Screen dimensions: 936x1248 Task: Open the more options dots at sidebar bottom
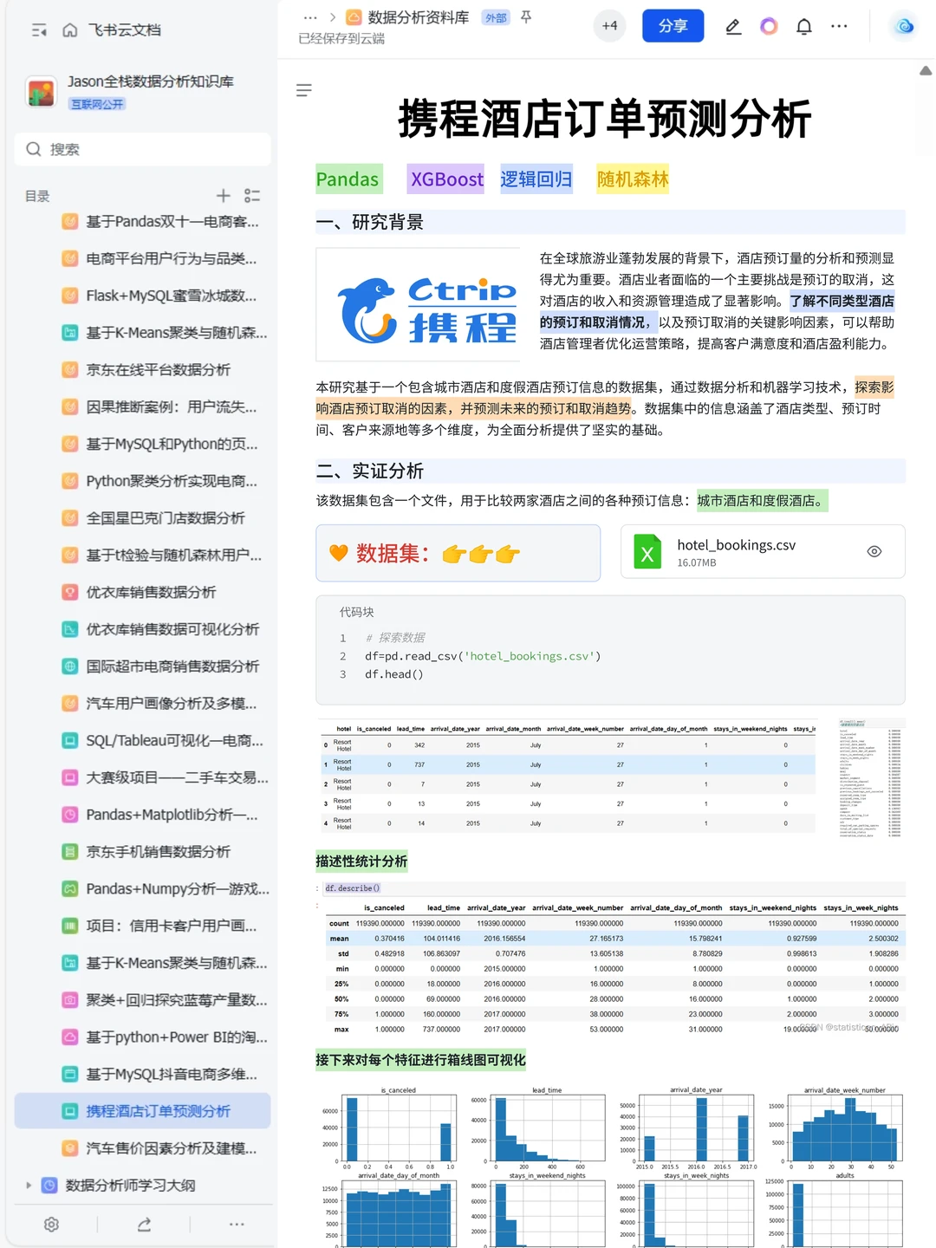coord(237,1225)
